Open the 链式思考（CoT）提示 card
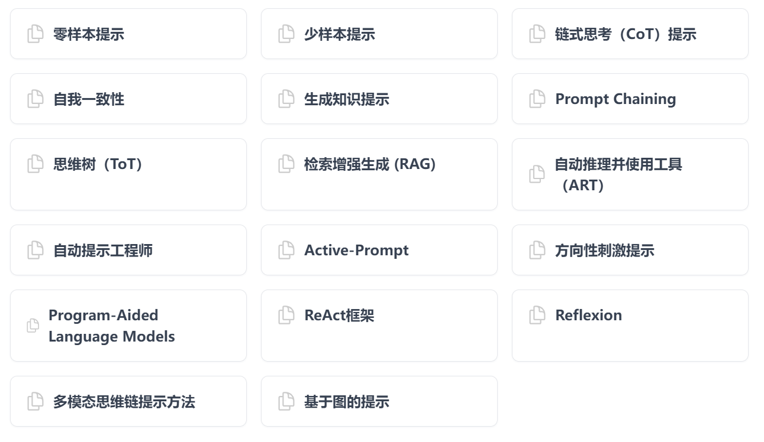 coord(626,34)
